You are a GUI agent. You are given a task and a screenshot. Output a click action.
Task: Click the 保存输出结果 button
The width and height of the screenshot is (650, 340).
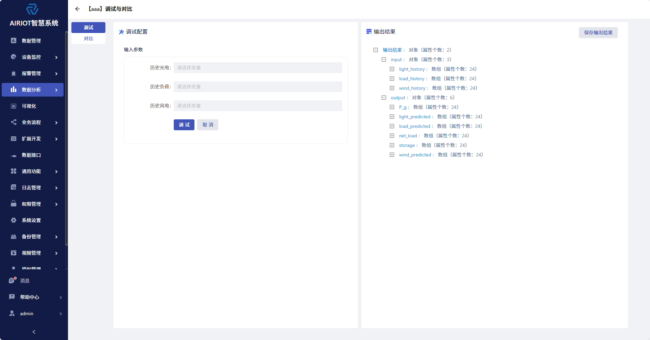[x=598, y=33]
